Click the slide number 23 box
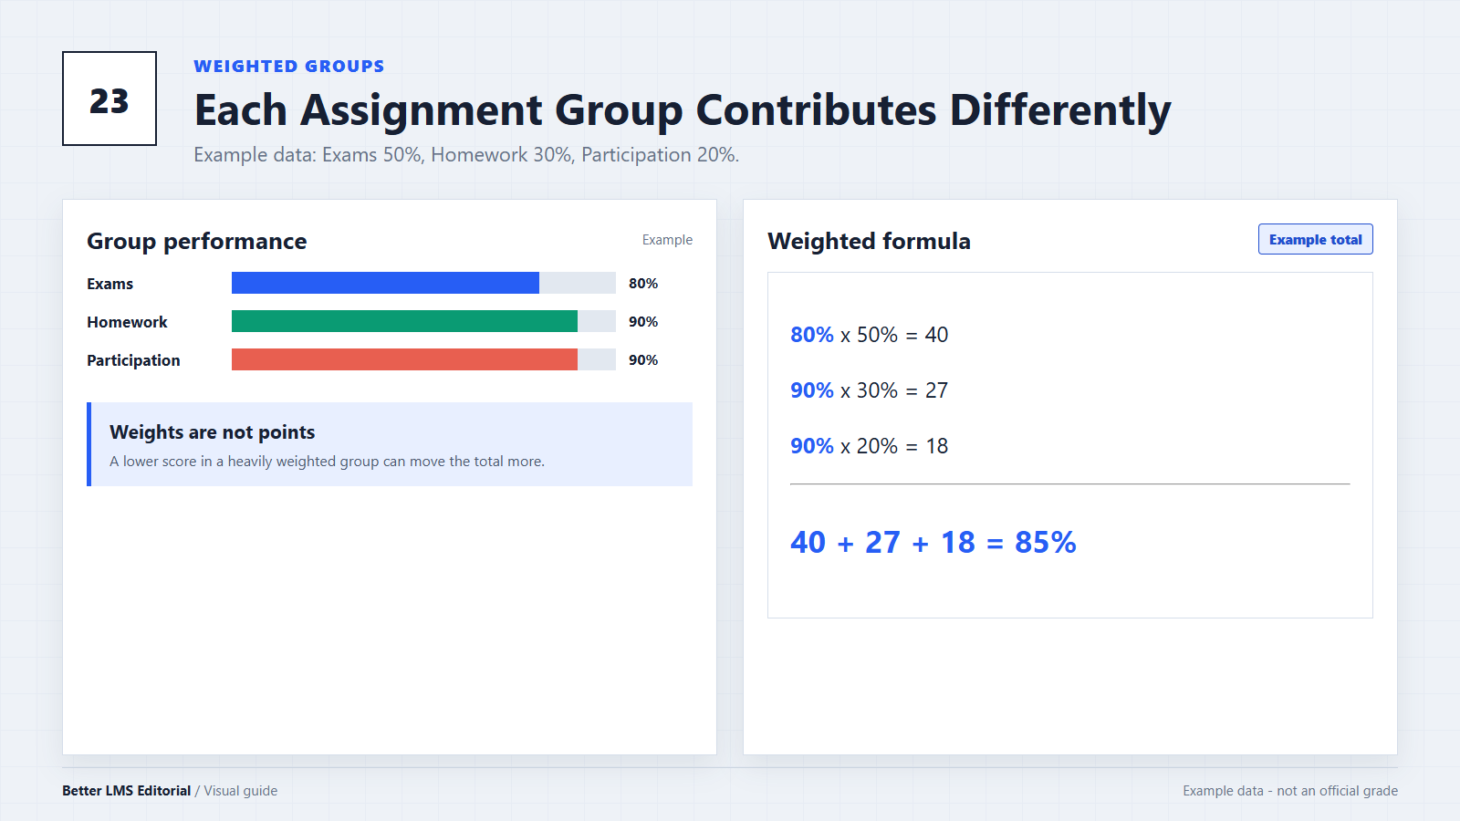Screen dimensions: 1460x821 [x=109, y=99]
